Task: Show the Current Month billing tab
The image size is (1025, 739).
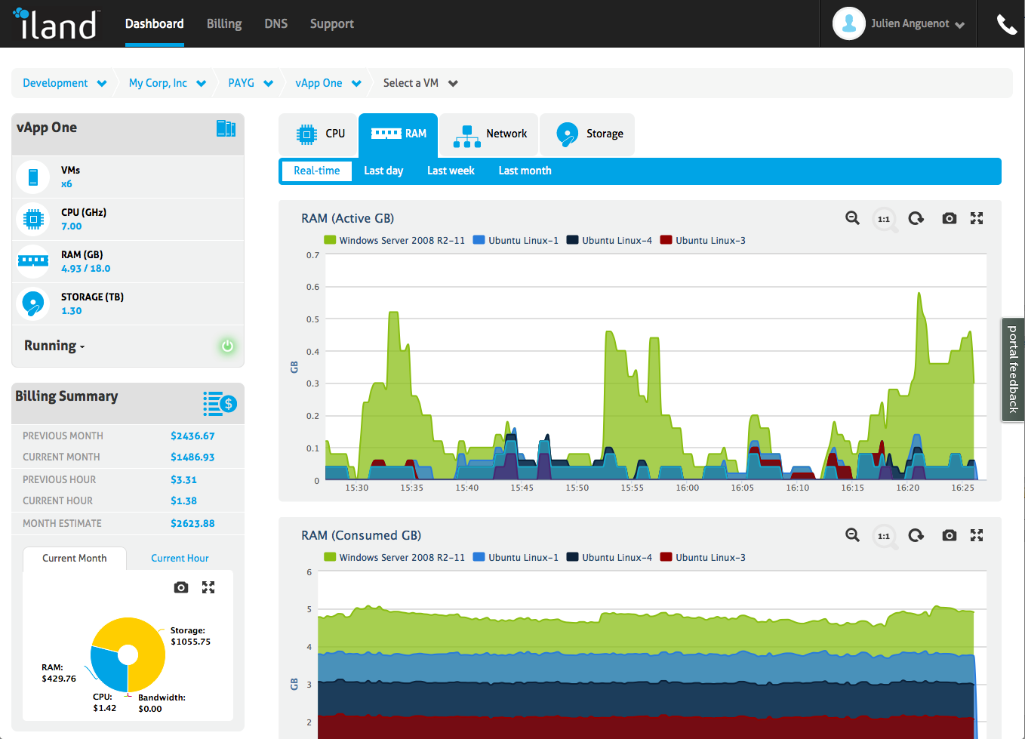Action: pos(75,559)
